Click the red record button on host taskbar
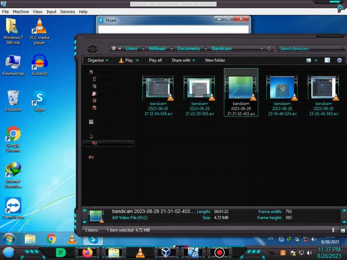 click(219, 253)
